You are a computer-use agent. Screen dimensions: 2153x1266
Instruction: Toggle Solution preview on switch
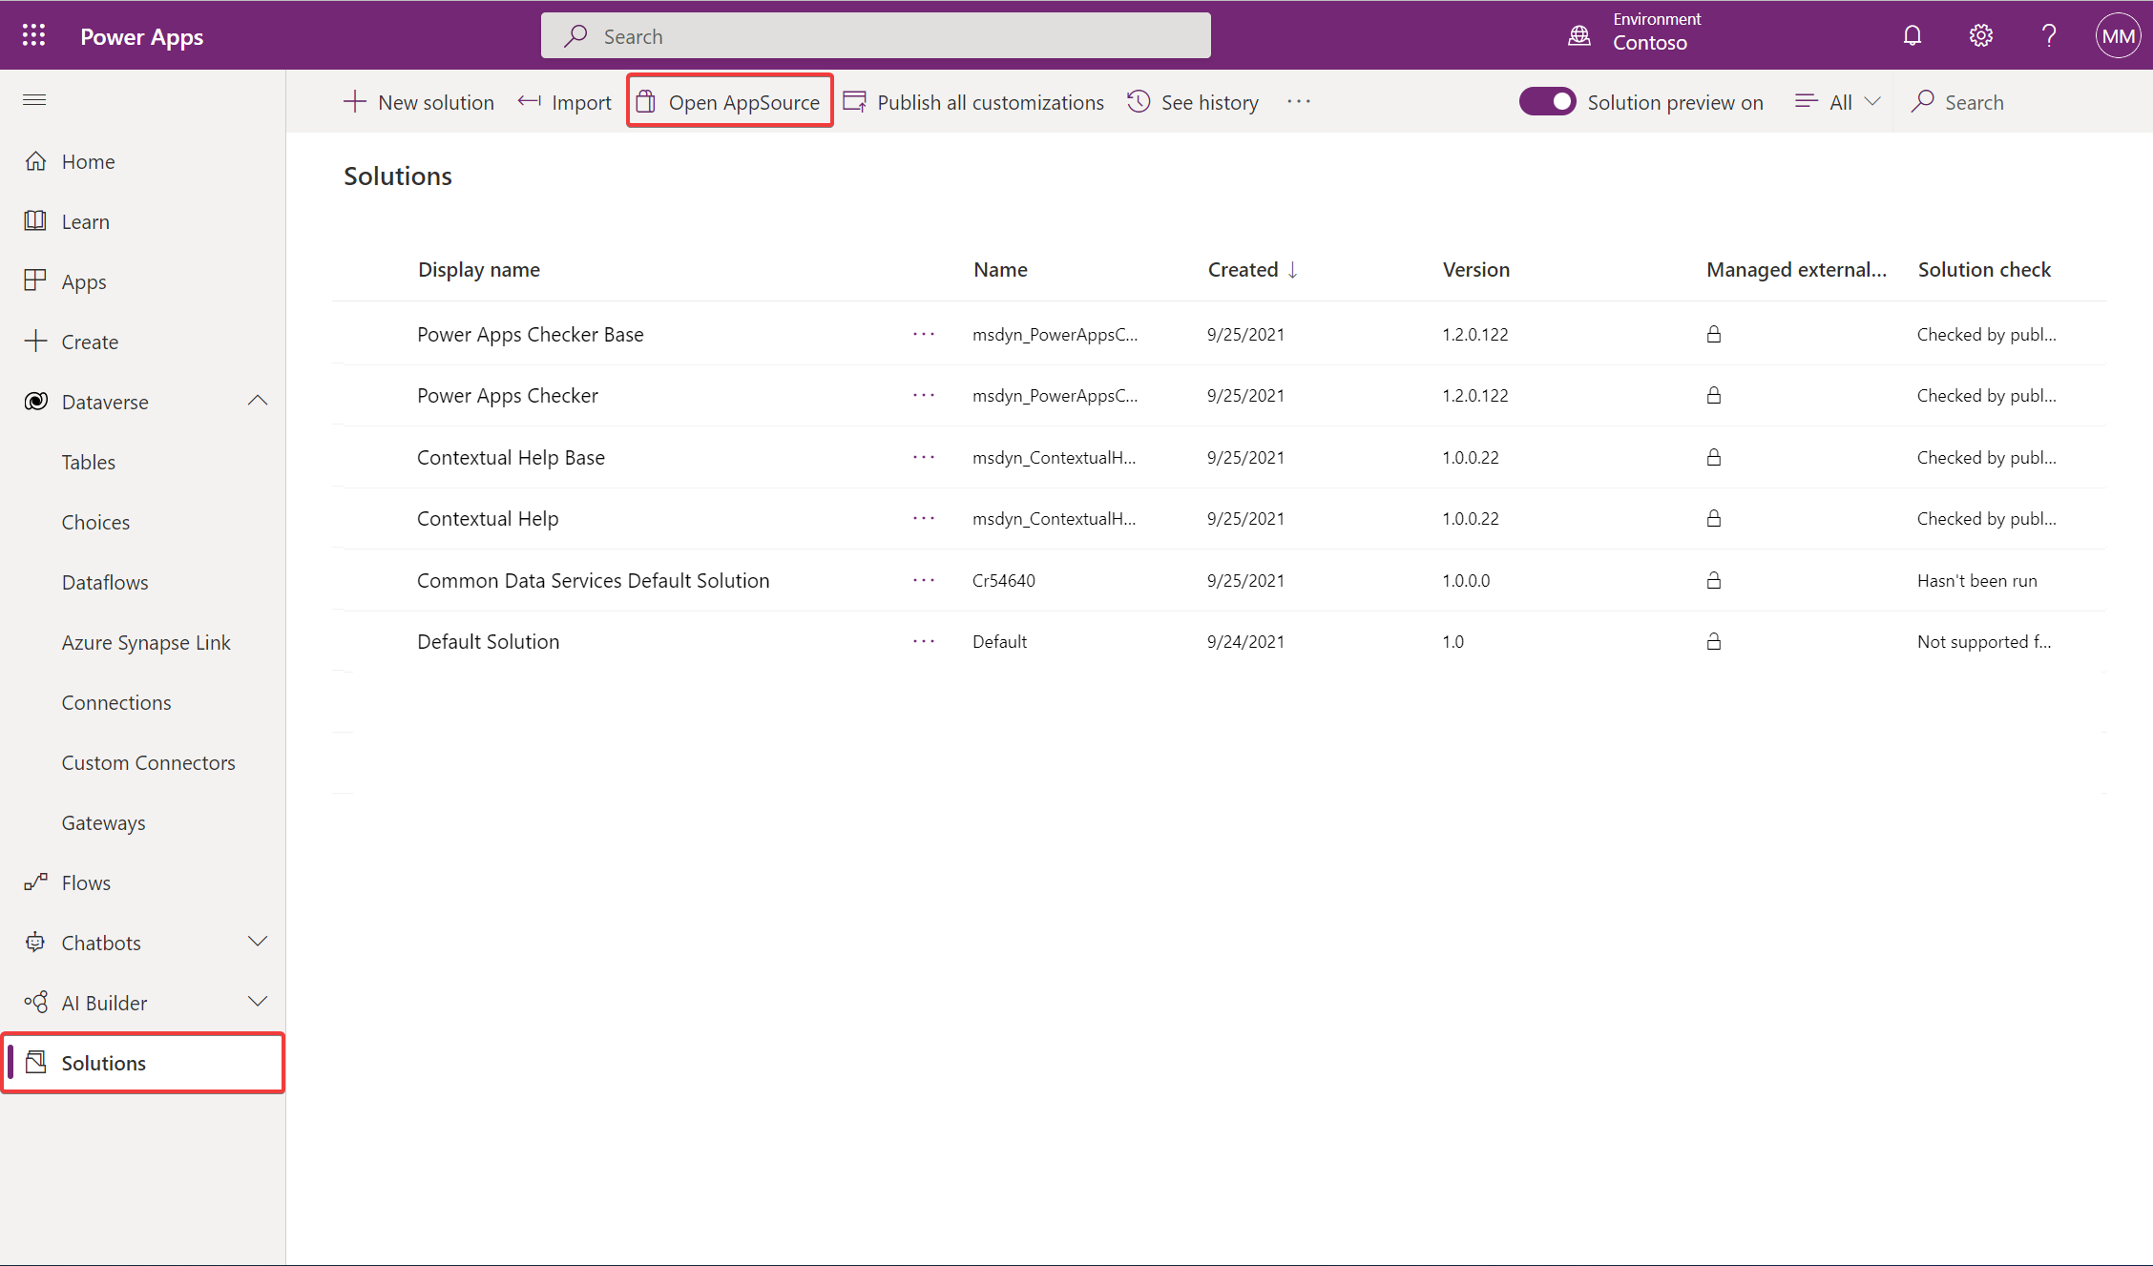click(x=1547, y=101)
